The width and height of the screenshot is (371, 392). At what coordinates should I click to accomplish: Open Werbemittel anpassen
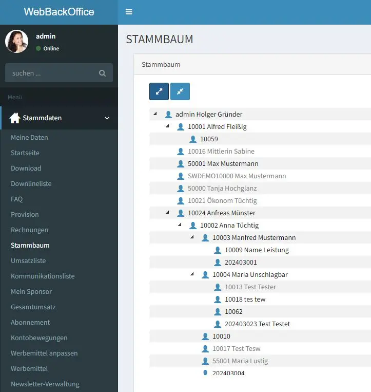(44, 353)
